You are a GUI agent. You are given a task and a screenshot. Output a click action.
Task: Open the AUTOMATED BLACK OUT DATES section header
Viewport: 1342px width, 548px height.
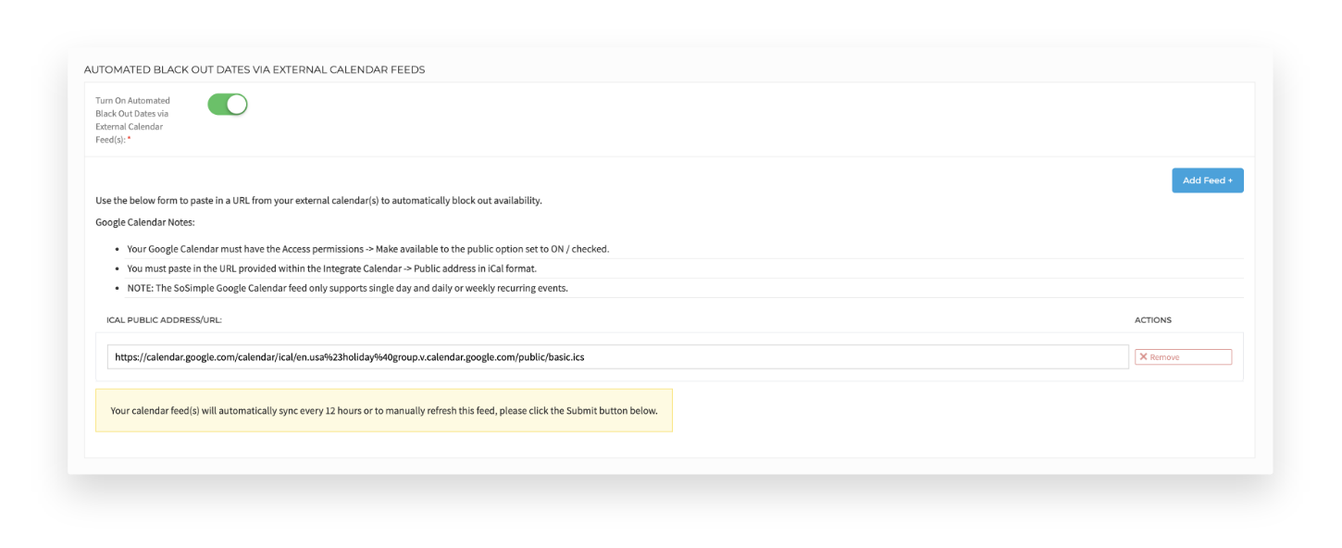pos(254,68)
